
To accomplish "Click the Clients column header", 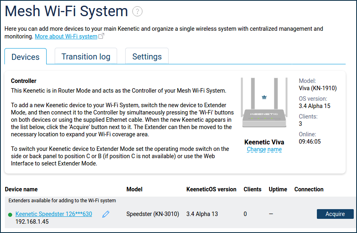I will click(252, 189).
